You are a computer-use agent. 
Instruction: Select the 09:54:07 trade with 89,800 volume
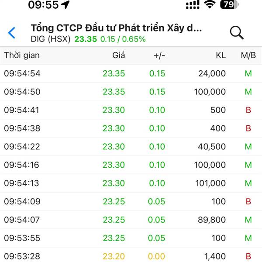pos(131,220)
